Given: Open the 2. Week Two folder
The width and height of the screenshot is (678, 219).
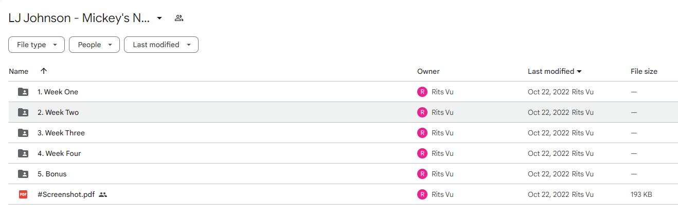Looking at the screenshot, I should (58, 112).
